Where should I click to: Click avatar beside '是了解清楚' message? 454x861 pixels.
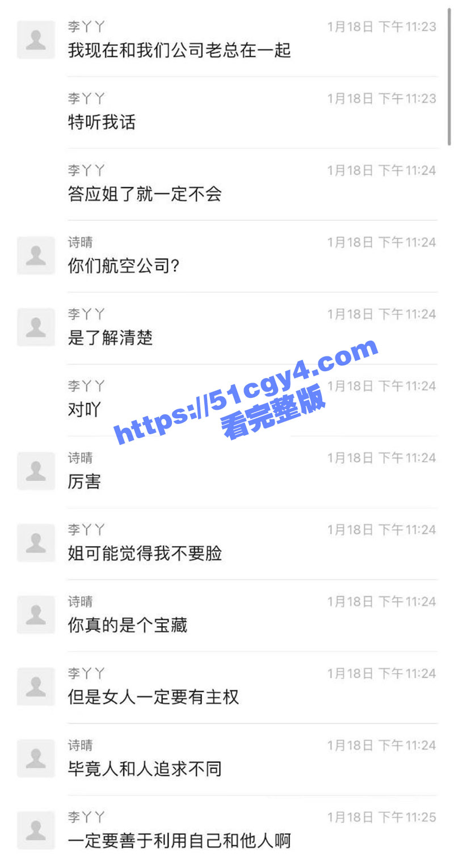pyautogui.click(x=36, y=327)
